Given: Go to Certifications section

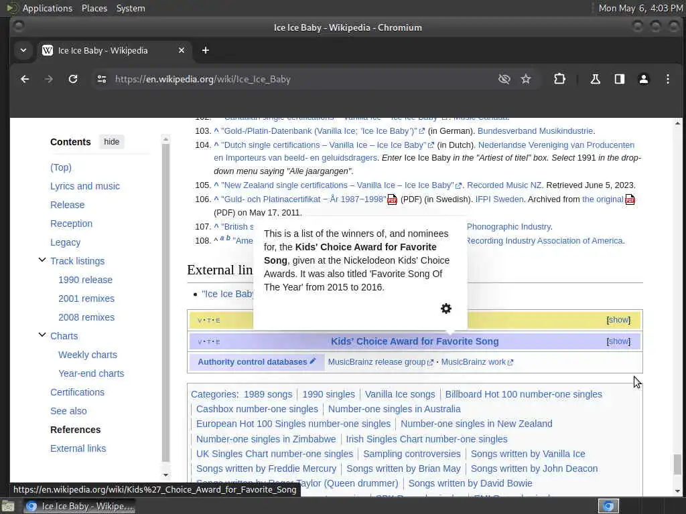Looking at the screenshot, I should click(x=78, y=392).
